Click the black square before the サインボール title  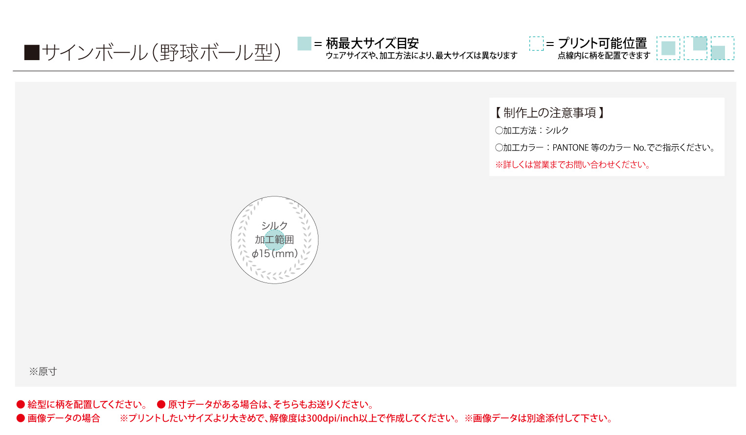tap(32, 52)
